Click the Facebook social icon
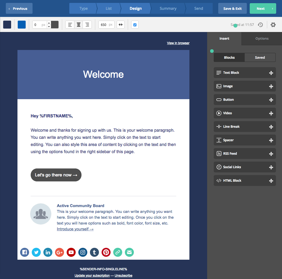Viewport: 282px width, 279px height. pyautogui.click(x=25, y=252)
